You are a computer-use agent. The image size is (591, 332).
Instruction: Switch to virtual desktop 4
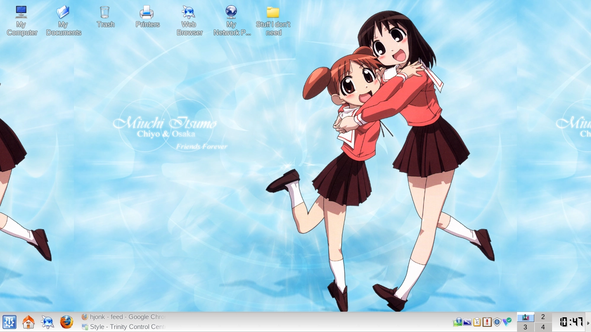pos(543,327)
